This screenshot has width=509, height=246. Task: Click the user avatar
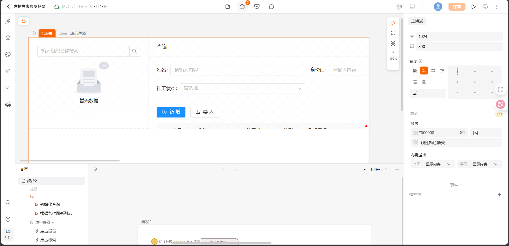pos(438,7)
